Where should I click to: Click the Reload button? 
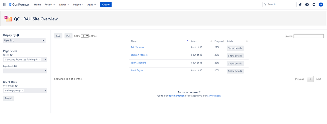[x=9, y=98]
